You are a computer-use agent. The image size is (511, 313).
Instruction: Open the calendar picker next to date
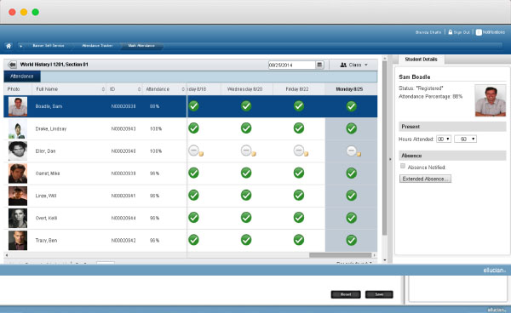(319, 65)
